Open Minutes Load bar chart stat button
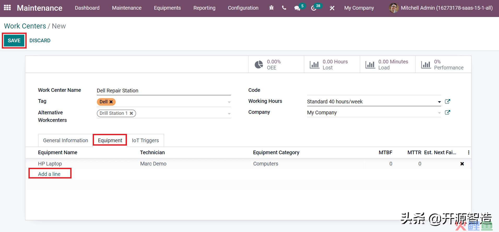The width and height of the screenshot is (499, 232). (x=388, y=64)
